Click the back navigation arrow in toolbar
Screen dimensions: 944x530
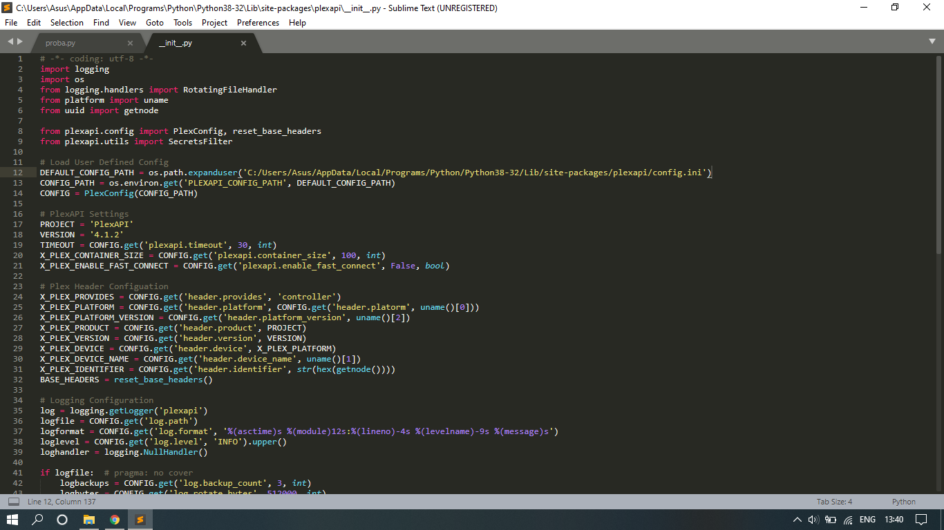[9, 41]
